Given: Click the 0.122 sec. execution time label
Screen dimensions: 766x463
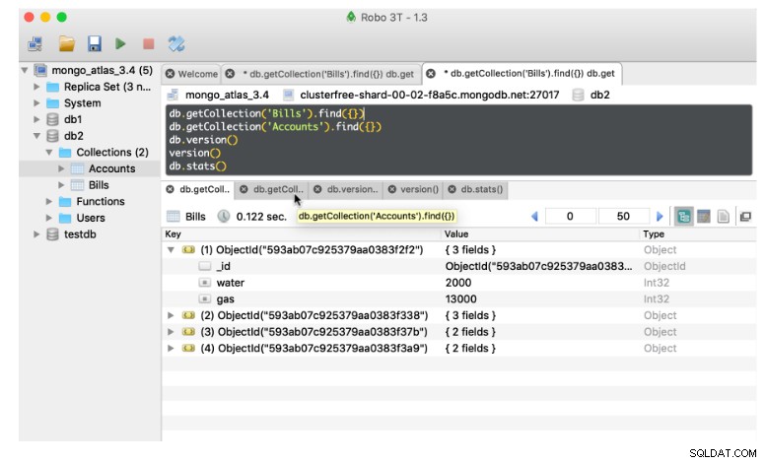Looking at the screenshot, I should click(261, 217).
